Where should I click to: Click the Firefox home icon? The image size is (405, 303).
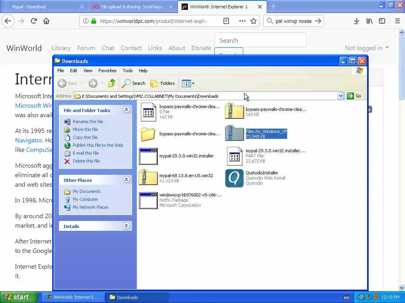[x=46, y=21]
